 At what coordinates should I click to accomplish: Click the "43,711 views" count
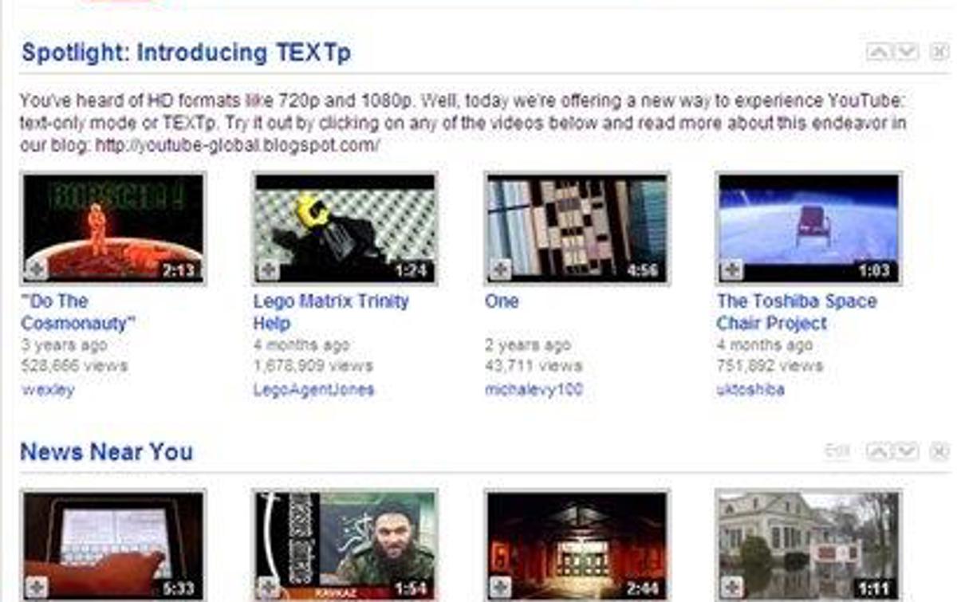pyautogui.click(x=534, y=366)
